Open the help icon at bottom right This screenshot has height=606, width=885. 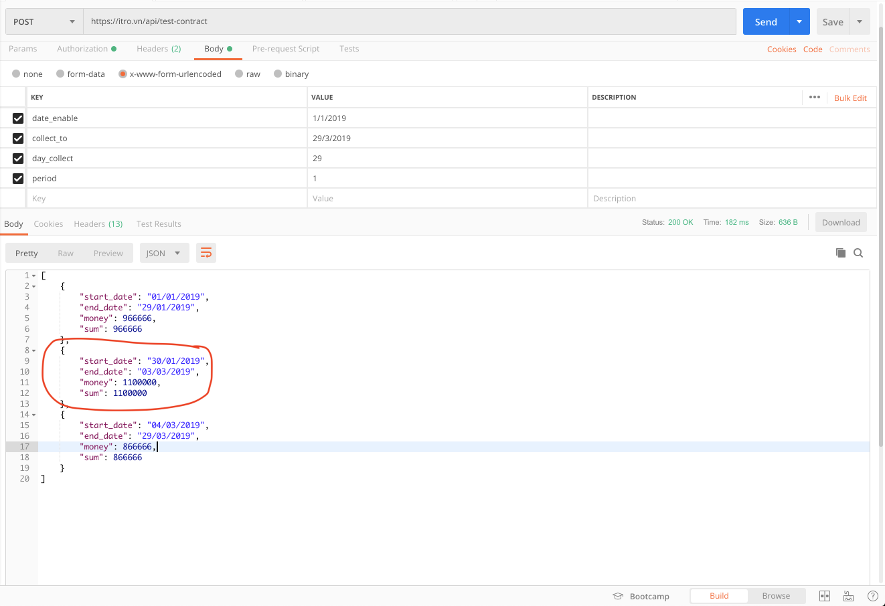coord(872,596)
